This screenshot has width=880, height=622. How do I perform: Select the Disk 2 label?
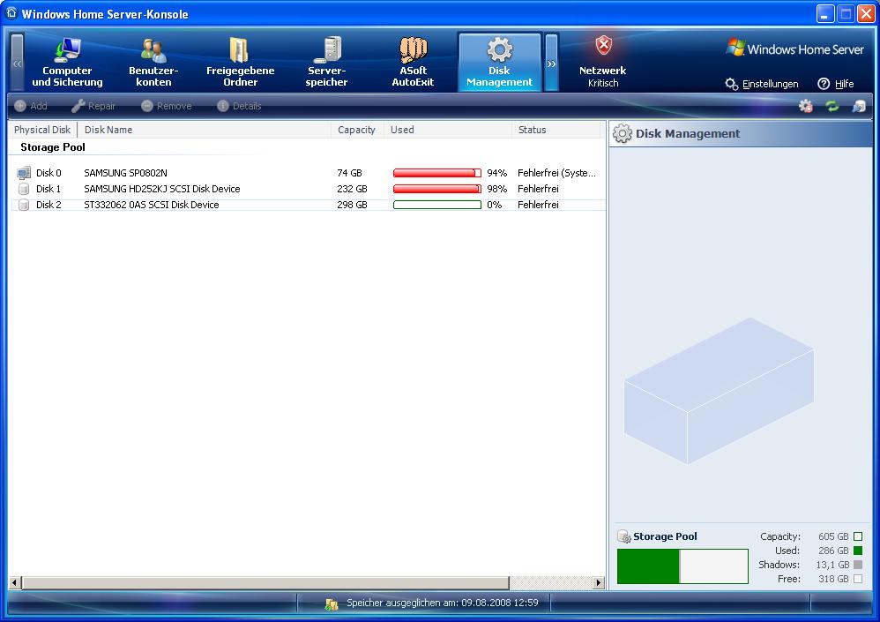[48, 205]
